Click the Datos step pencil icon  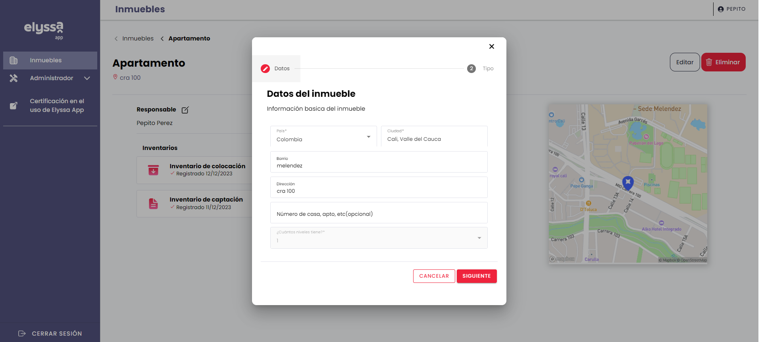tap(265, 69)
